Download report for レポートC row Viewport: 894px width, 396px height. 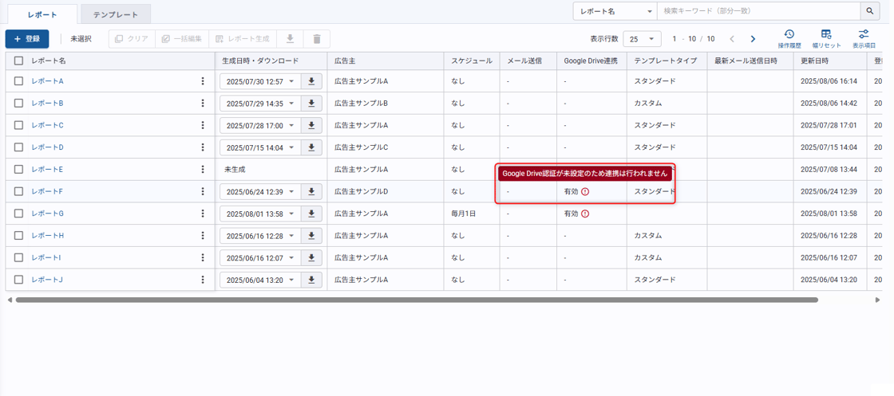pyautogui.click(x=311, y=125)
